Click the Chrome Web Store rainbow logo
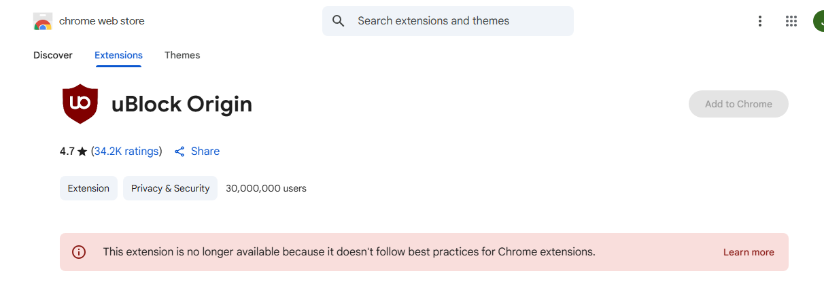The image size is (824, 303). point(43,21)
